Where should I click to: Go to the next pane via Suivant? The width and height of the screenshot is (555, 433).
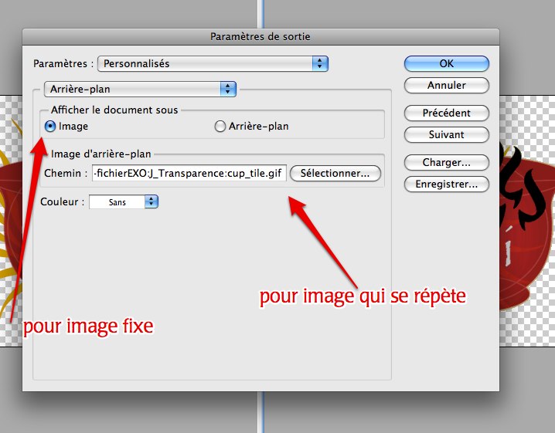(446, 134)
